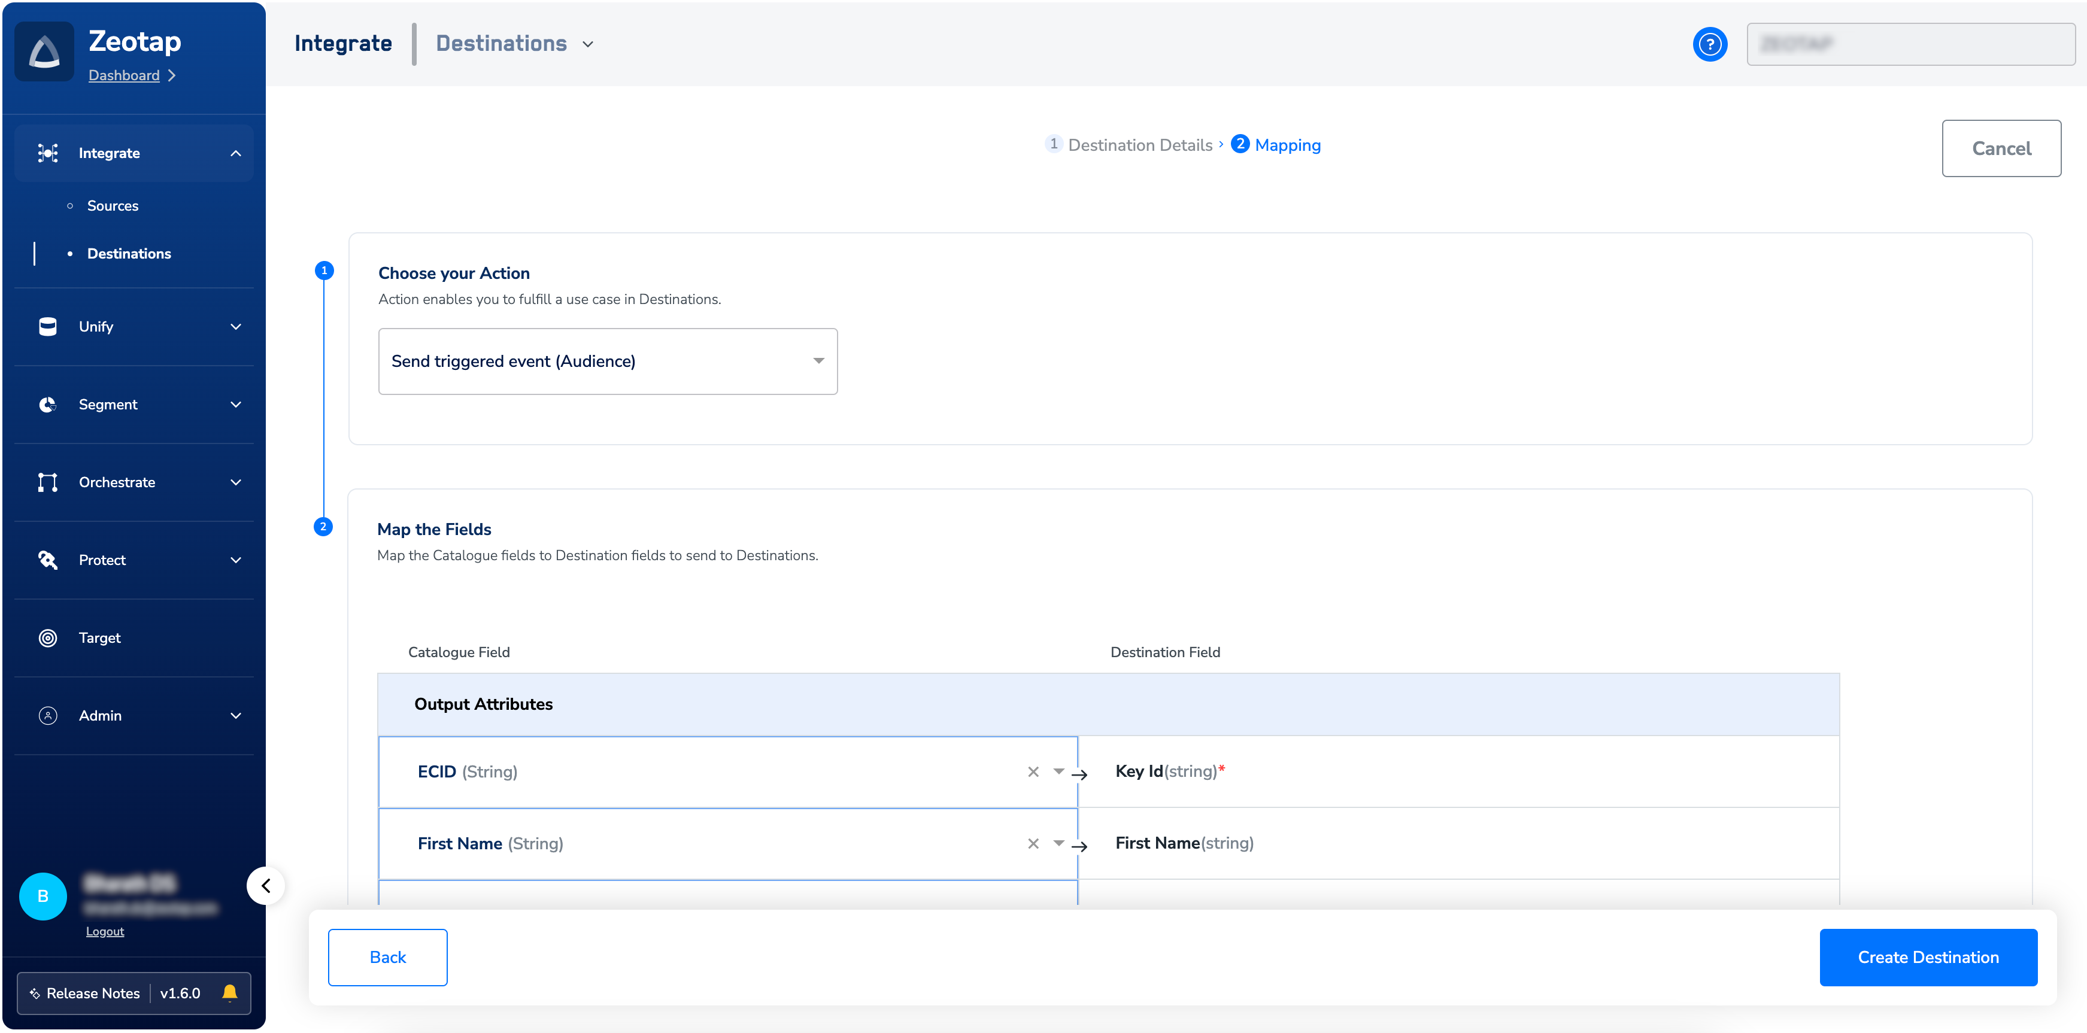The height and width of the screenshot is (1033, 2087).
Task: Open the Dashboard link
Action: [x=124, y=75]
